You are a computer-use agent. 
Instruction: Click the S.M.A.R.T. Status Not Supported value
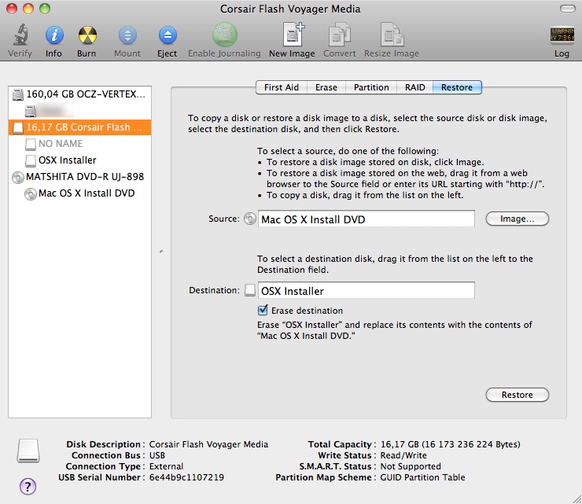tap(411, 466)
